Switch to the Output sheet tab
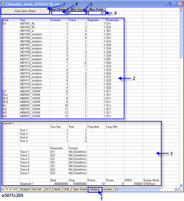 click(95, 189)
